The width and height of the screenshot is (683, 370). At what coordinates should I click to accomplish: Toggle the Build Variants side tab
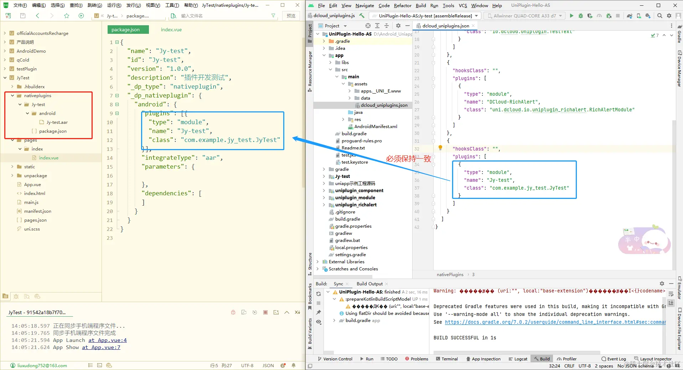[x=310, y=334]
